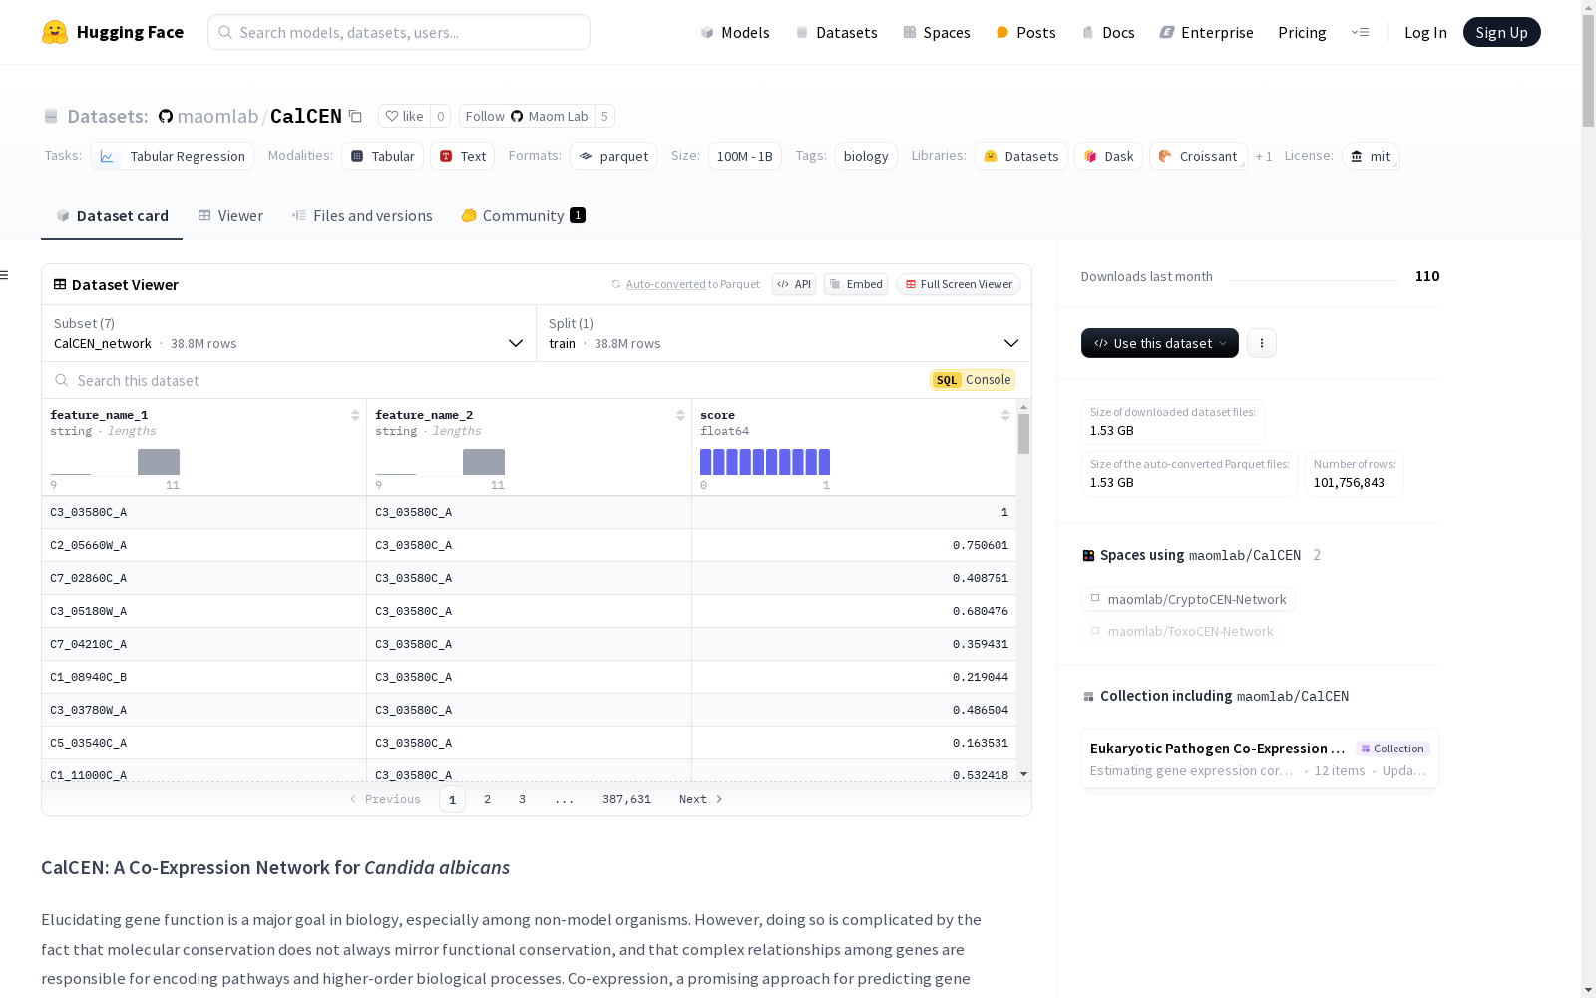Click the feature_name_1 length histogram
The width and height of the screenshot is (1596, 998).
(x=115, y=462)
